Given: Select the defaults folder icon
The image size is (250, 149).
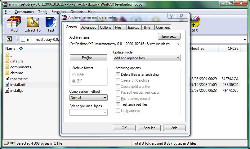Looking at the screenshot, I should click(7, 61).
